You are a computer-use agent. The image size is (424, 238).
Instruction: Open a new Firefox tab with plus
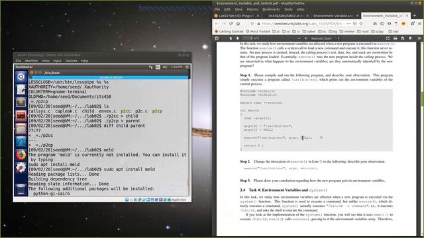click(414, 16)
